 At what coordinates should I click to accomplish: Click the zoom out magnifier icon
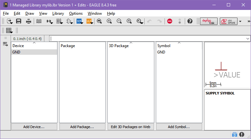tap(119, 21)
